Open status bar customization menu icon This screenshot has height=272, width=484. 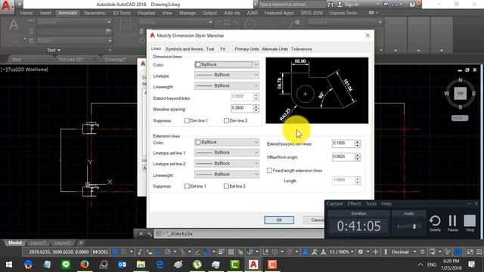[479, 252]
